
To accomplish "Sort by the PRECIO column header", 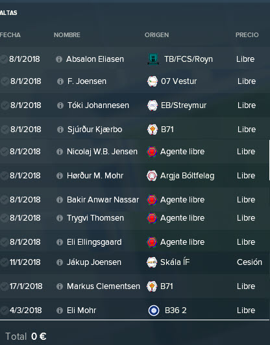I will (247, 35).
